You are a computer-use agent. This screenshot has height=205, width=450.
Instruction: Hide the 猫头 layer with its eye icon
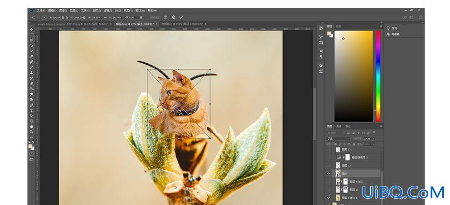[328, 173]
